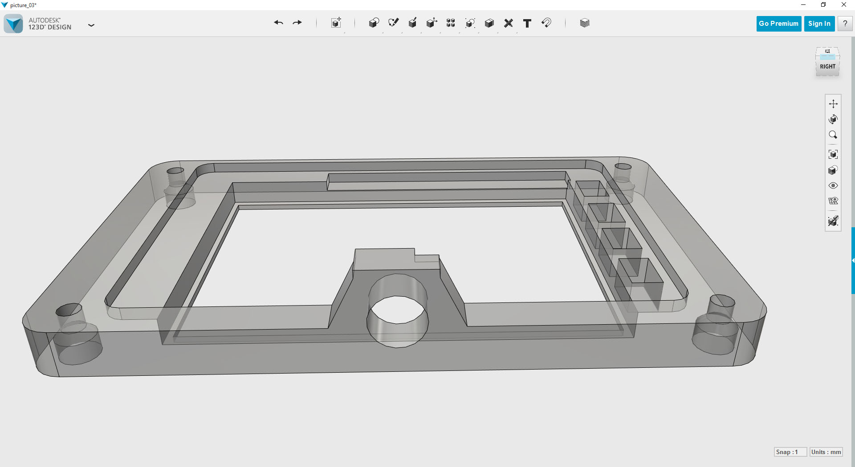Select the Transform tool
The height and width of the screenshot is (467, 855).
tap(336, 23)
